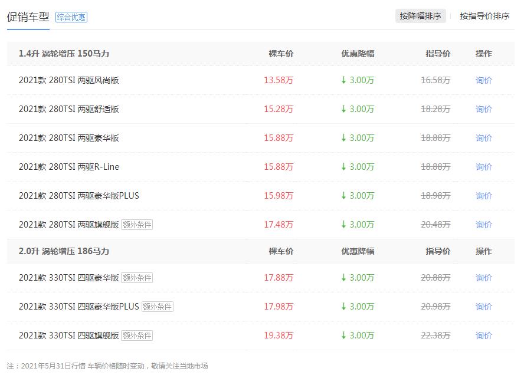Open model 2021款 280TSI 两驱豪华版 (non-PLUS)

click(69, 138)
